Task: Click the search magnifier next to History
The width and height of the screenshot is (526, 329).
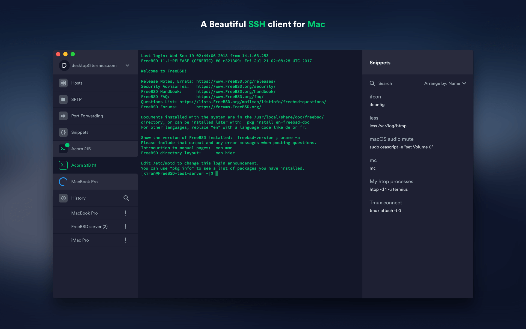Action: tap(126, 198)
